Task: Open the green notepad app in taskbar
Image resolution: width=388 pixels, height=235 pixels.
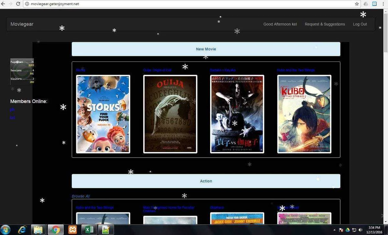Action: click(106, 229)
